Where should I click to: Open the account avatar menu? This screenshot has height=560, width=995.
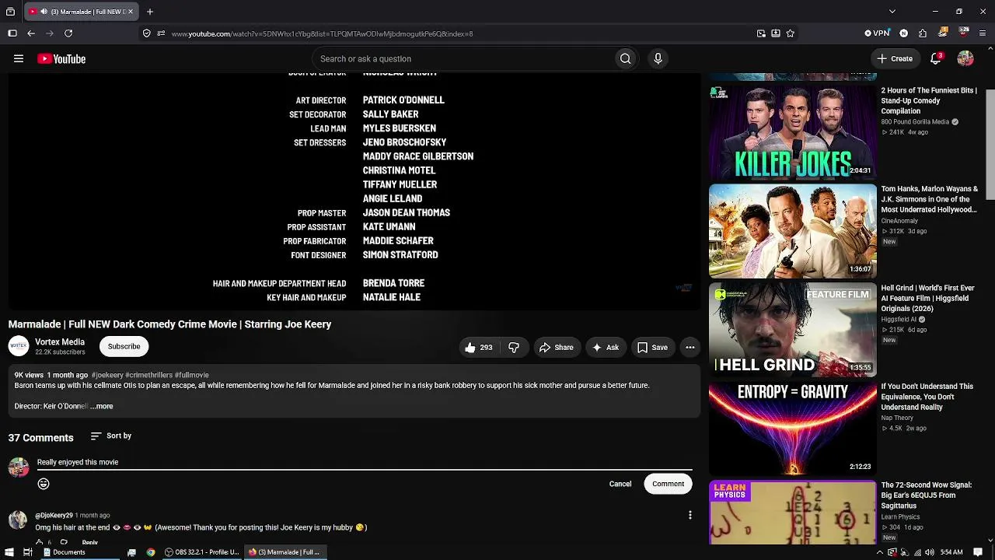coord(965,59)
